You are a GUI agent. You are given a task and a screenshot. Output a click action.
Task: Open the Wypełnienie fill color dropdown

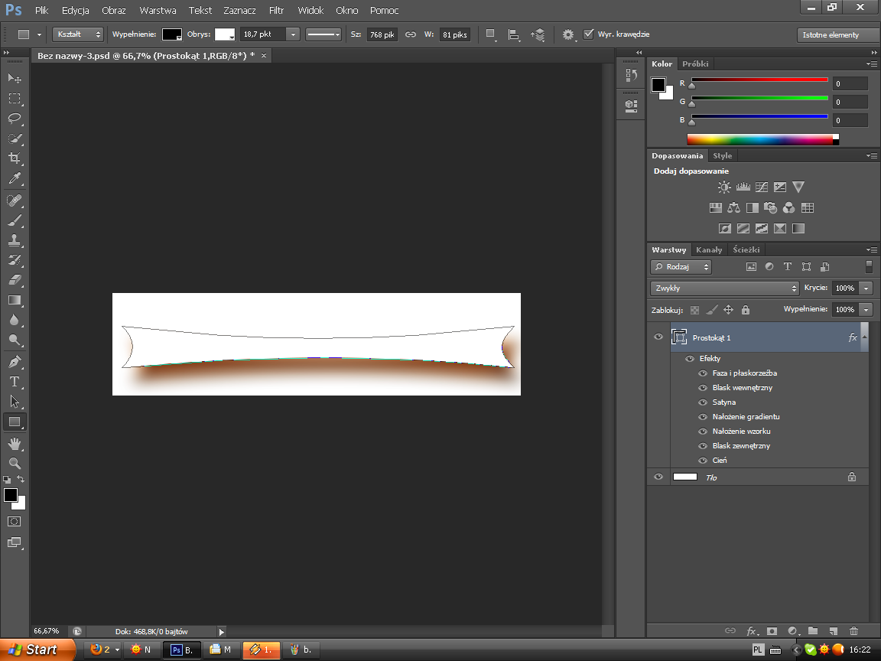172,34
